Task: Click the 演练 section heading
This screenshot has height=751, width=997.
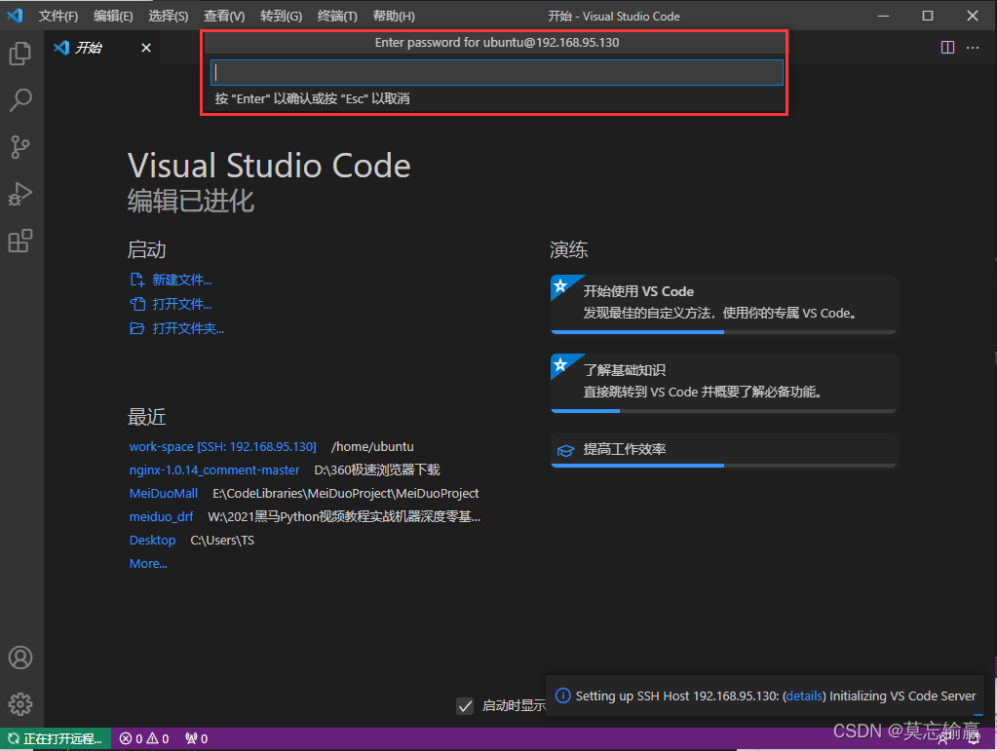Action: click(569, 249)
